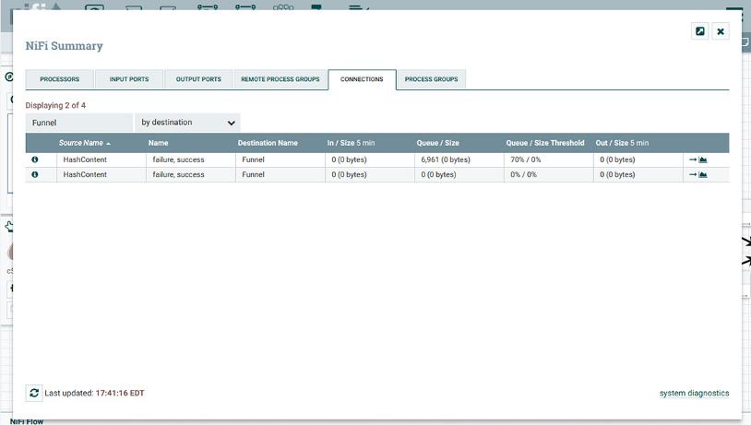The image size is (751, 425).
Task: Open the Remote Process Groups tab
Action: tap(280, 79)
